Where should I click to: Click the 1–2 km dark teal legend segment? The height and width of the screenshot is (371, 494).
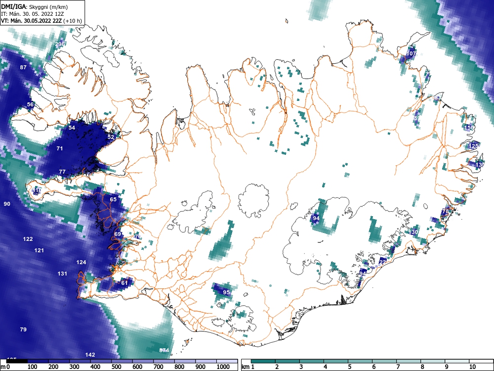point(263,361)
